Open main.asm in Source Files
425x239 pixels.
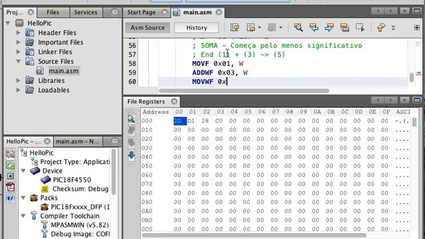click(64, 71)
